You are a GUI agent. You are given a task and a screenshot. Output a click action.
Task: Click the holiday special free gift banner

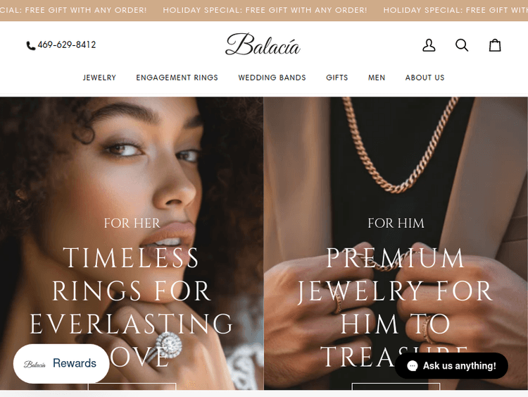pos(264,10)
